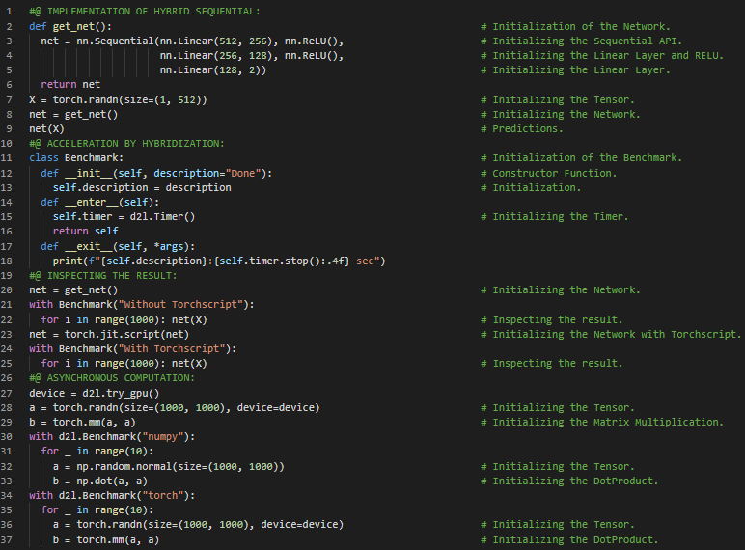Viewport: 745px width, 550px height.
Task: Click 'with d2l.Benchmark("numpy"):' line
Action: 111,436
